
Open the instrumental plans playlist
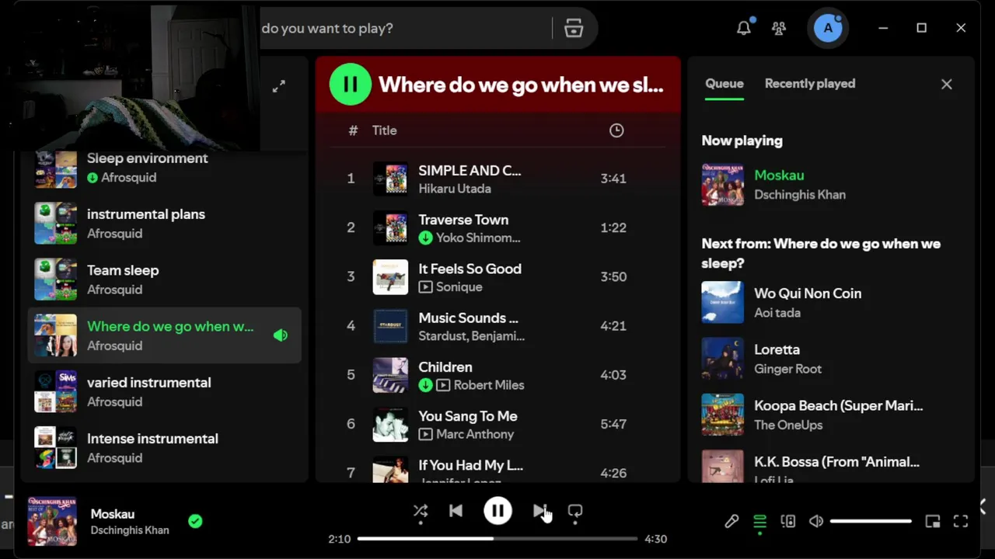(164, 224)
